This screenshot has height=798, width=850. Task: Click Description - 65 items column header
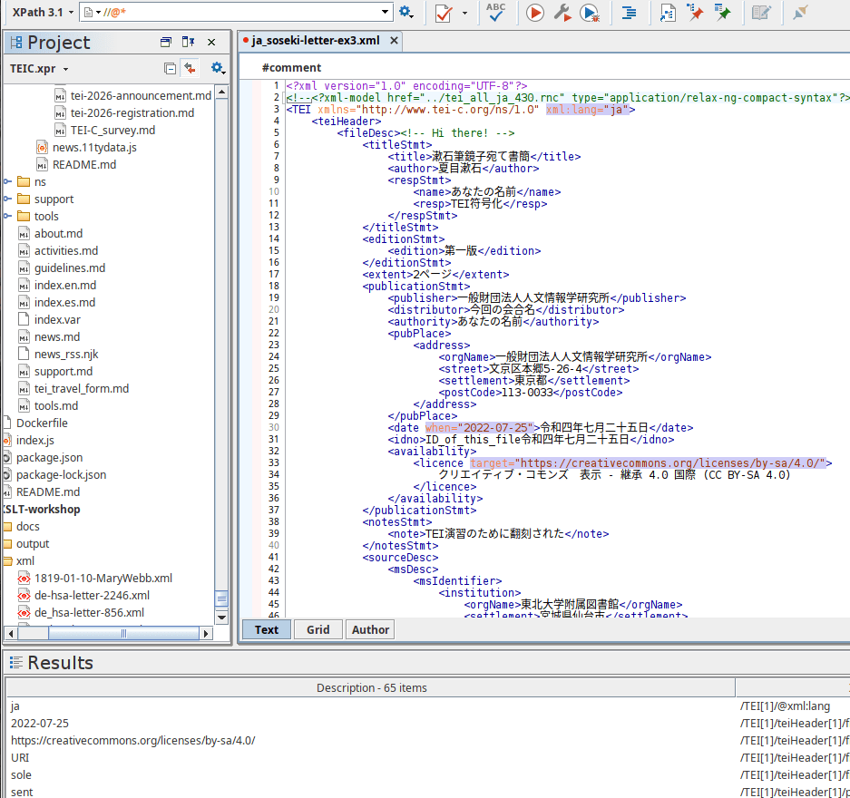coord(371,687)
